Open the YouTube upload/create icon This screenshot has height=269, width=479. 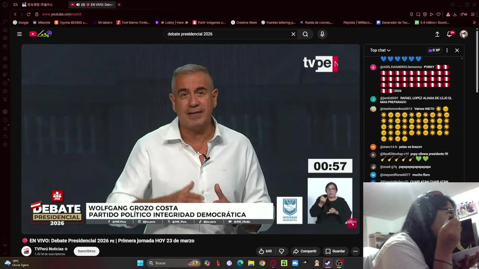tap(437, 34)
